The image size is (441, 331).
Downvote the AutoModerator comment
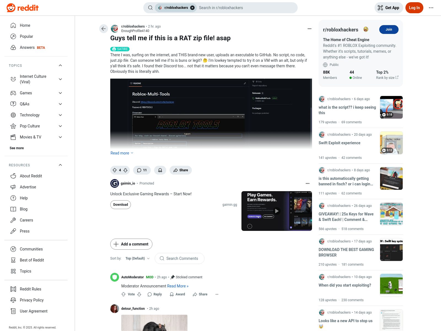[139, 294]
